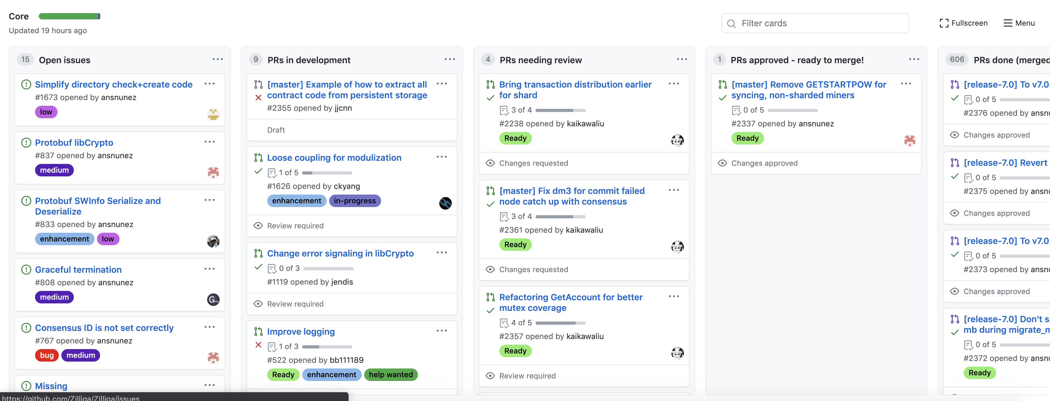Screen dimensions: 1050x401
Task: Open the PRs approved column ellipsis menu
Action: pyautogui.click(x=914, y=59)
